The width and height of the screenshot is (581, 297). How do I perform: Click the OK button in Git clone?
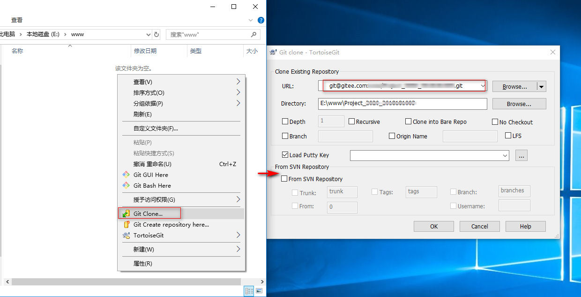434,226
